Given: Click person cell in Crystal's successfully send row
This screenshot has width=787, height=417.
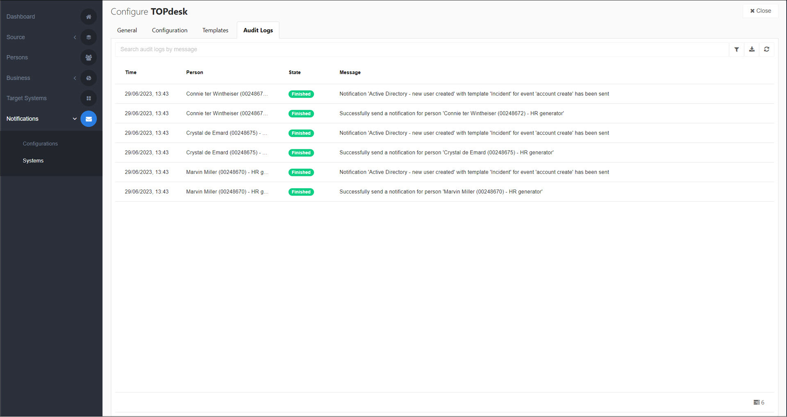Looking at the screenshot, I should [x=227, y=153].
